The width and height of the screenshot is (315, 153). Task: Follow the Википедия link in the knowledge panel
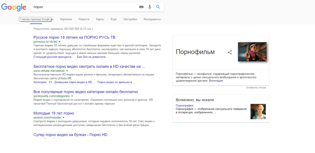(x=216, y=81)
